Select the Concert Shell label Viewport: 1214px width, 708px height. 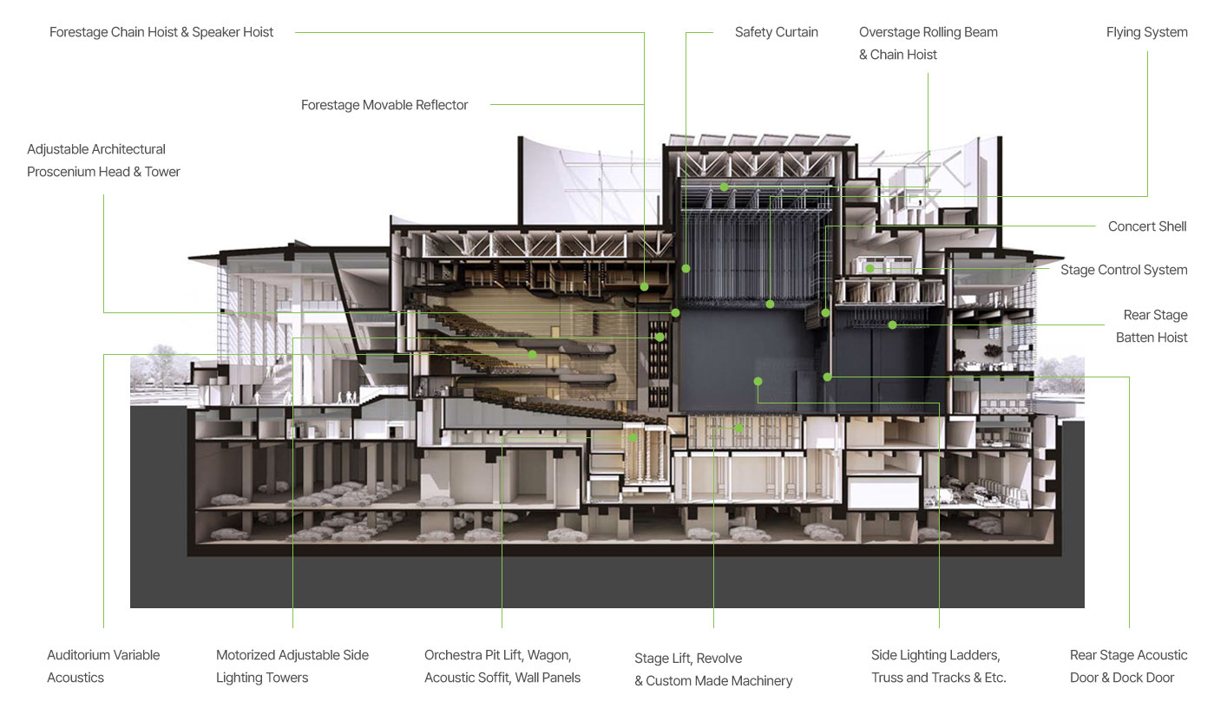(1146, 226)
